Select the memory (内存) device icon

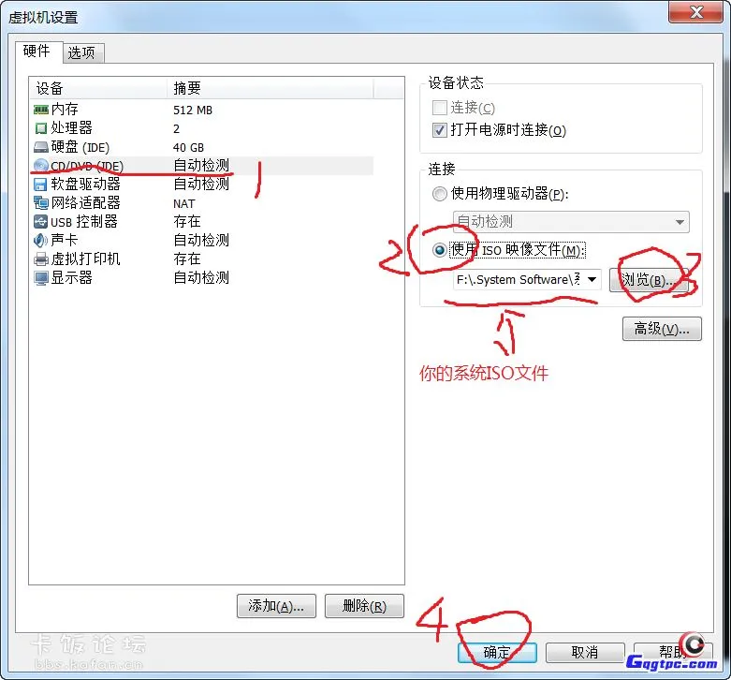(x=41, y=110)
